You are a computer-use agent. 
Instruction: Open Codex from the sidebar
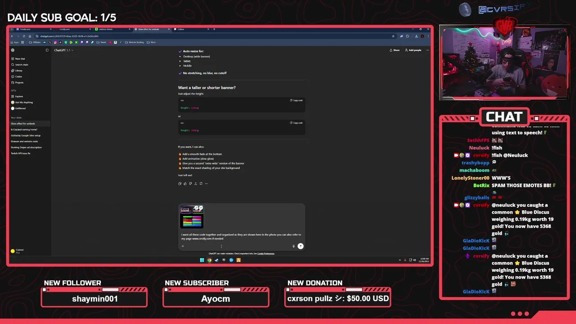[17, 76]
